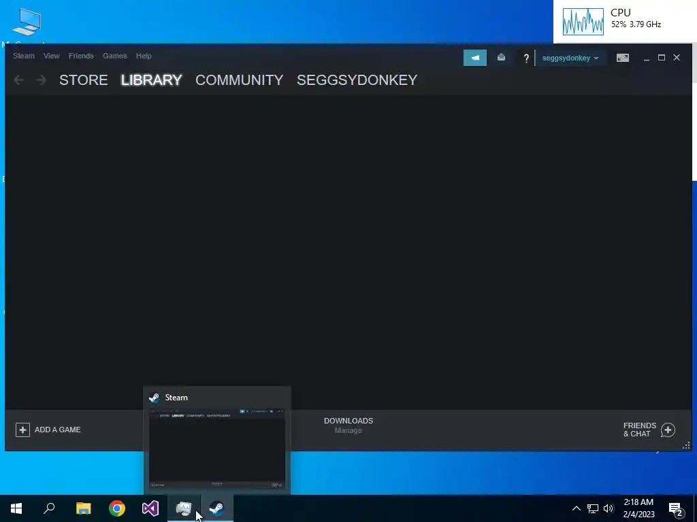Image resolution: width=697 pixels, height=522 pixels.
Task: Click the volume speaker tray icon
Action: coord(609,508)
